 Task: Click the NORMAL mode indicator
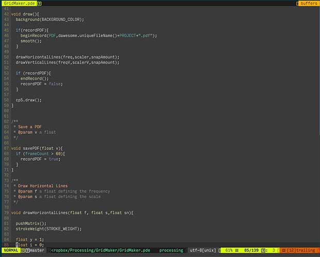[x=10, y=250]
